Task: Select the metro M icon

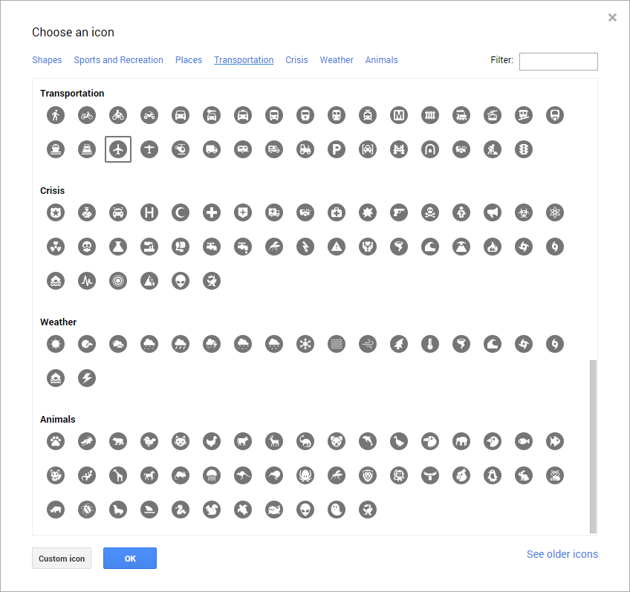Action: pos(398,115)
